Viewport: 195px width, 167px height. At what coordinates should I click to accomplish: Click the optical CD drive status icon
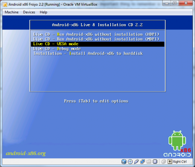click(130, 162)
